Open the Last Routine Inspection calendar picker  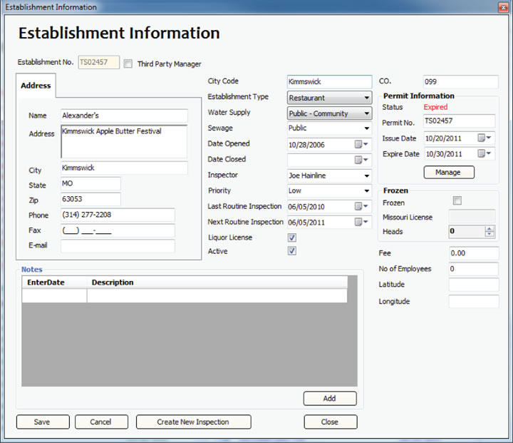click(361, 206)
